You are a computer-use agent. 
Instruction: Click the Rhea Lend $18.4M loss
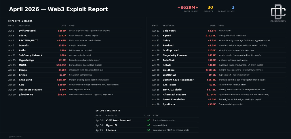pyautogui.click(x=62, y=80)
